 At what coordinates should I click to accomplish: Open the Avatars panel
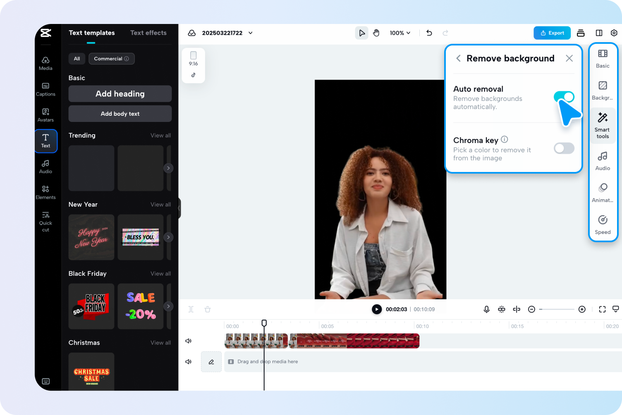coord(45,115)
